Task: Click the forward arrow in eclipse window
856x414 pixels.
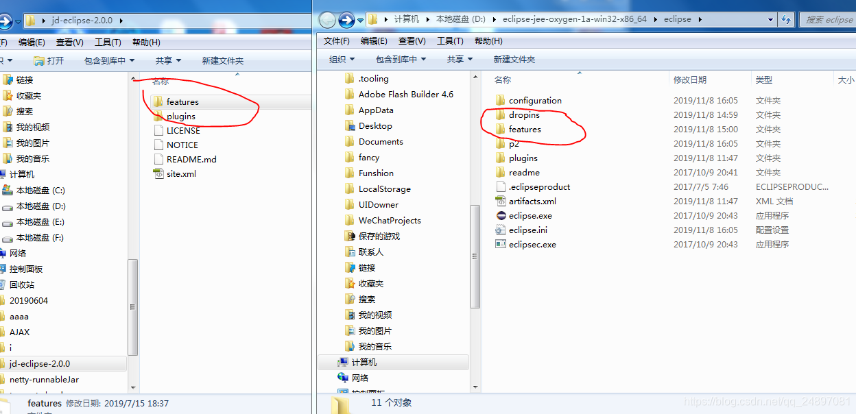Action: (x=346, y=20)
